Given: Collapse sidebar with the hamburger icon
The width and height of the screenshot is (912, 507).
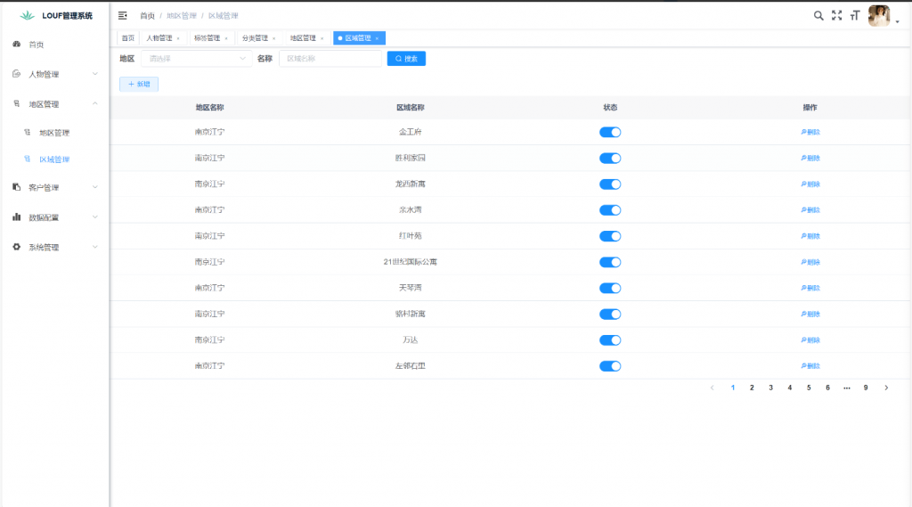Looking at the screenshot, I should click(x=123, y=15).
